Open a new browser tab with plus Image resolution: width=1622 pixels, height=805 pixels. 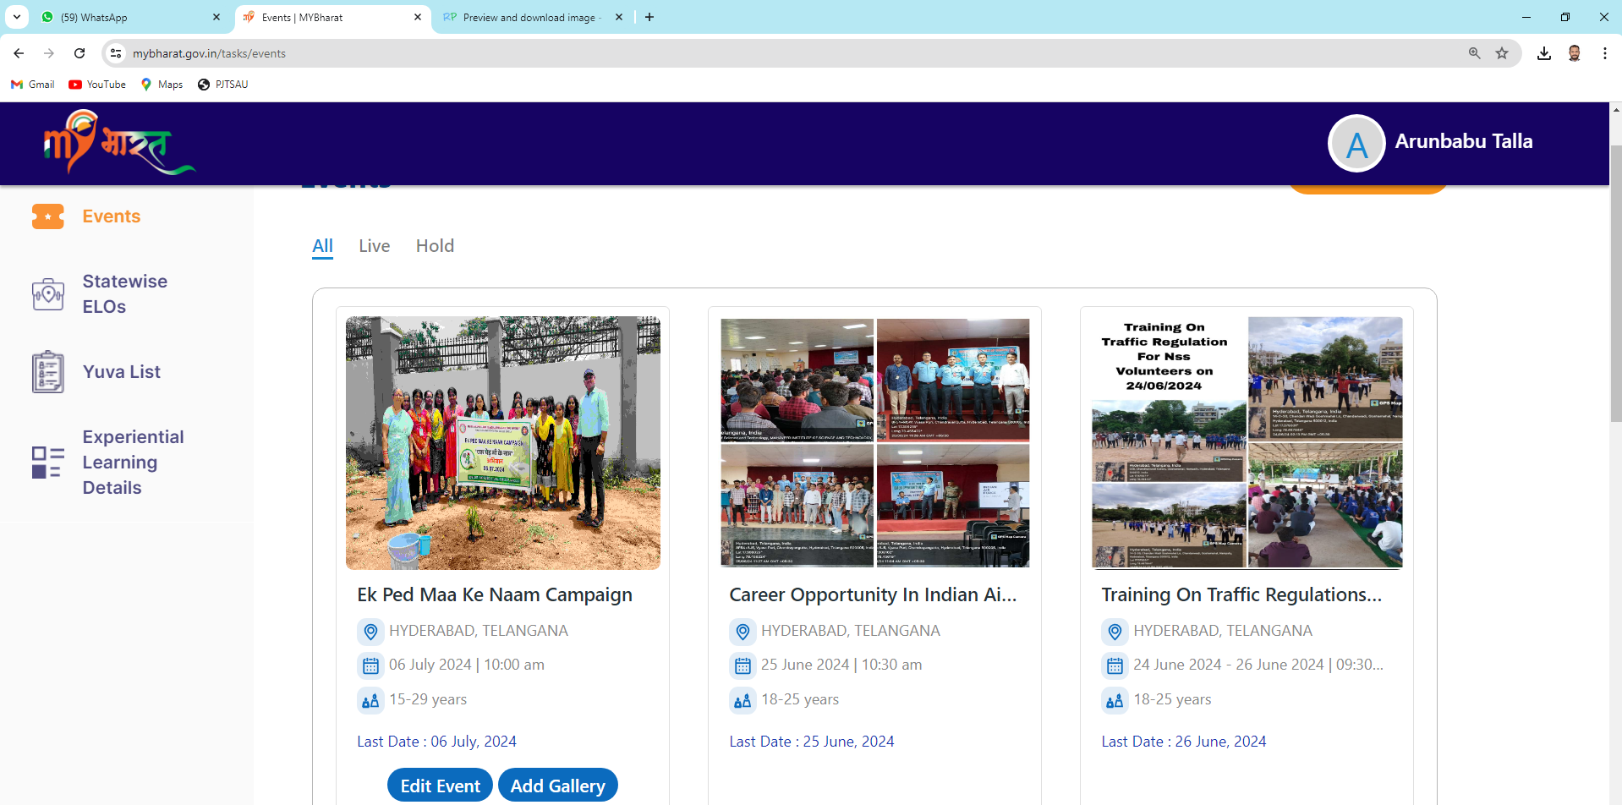[x=649, y=17]
